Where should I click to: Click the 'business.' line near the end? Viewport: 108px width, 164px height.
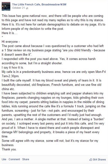click(8, 145)
